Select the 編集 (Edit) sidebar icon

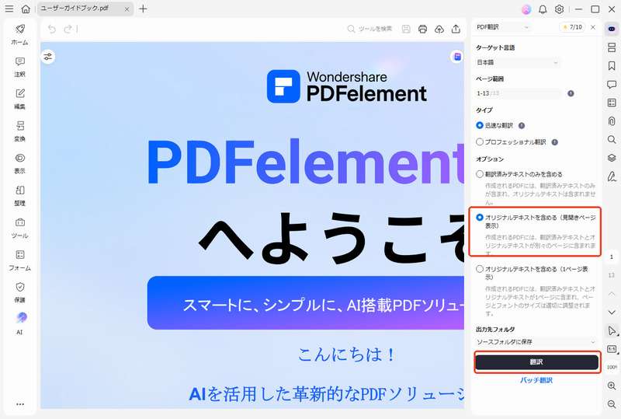point(19,98)
